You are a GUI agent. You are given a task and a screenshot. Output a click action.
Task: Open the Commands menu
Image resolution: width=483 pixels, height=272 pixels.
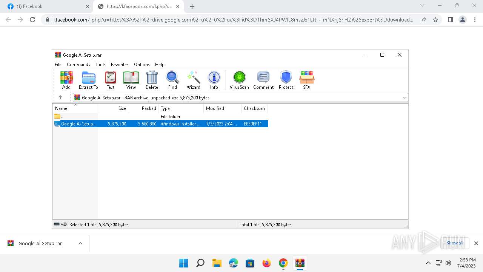pos(78,65)
